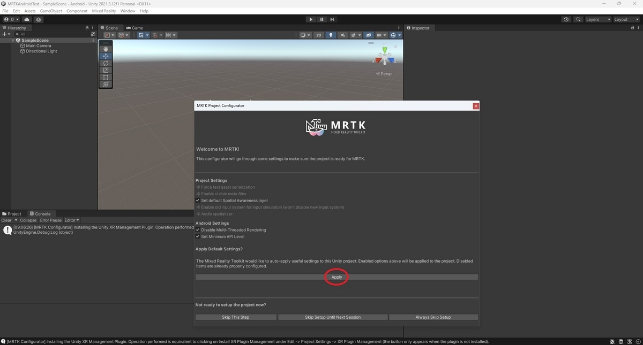Viewport: 643px width, 345px height.
Task: Open SampleScene context menu dots
Action: (93, 40)
